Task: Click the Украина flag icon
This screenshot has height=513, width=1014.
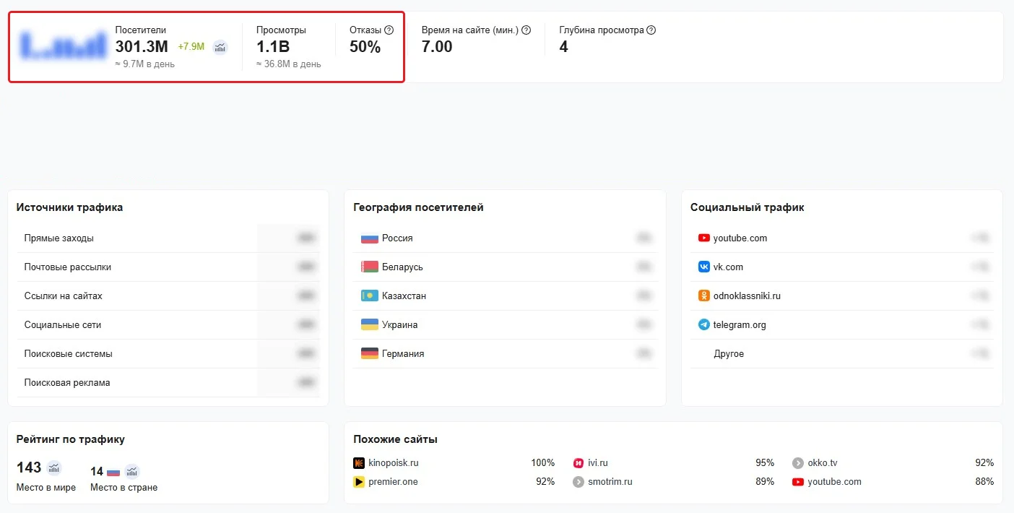Action: pyautogui.click(x=370, y=325)
